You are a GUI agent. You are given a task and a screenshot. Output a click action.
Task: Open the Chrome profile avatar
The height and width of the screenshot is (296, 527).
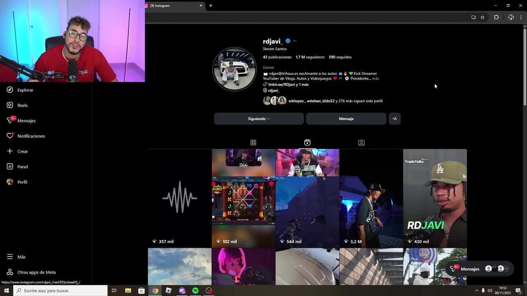click(511, 17)
